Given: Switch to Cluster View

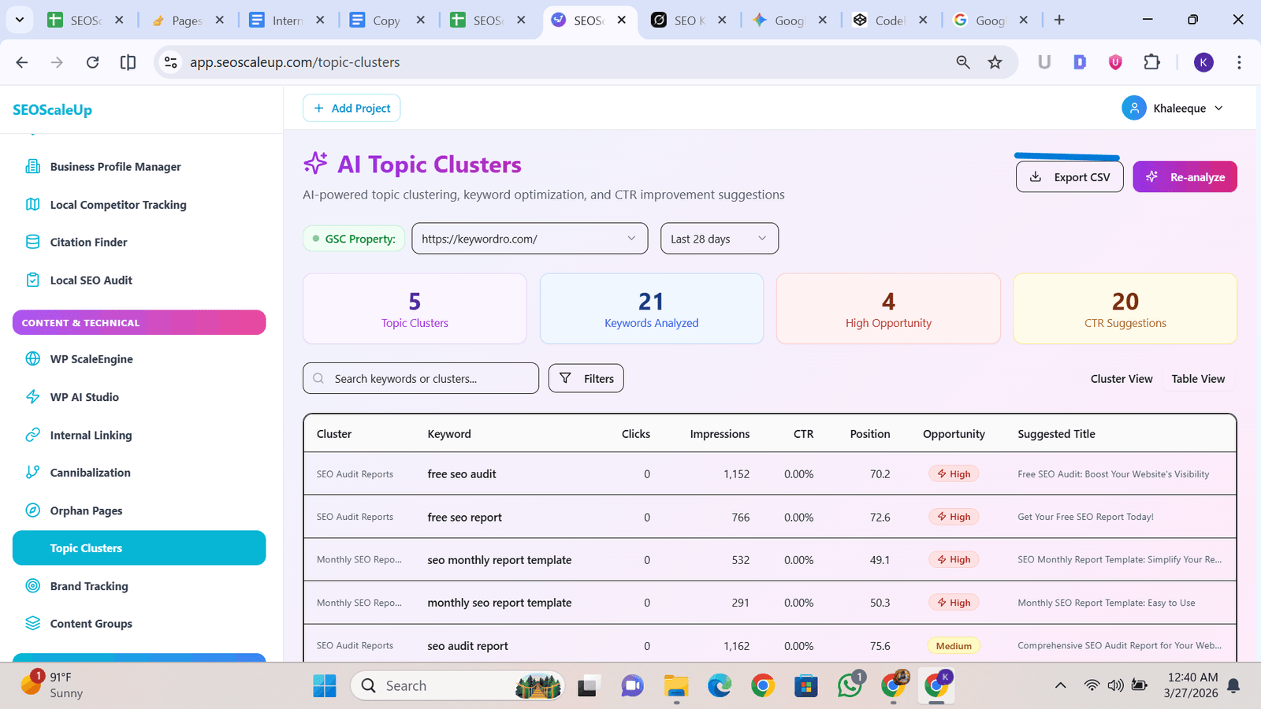Looking at the screenshot, I should (x=1121, y=378).
